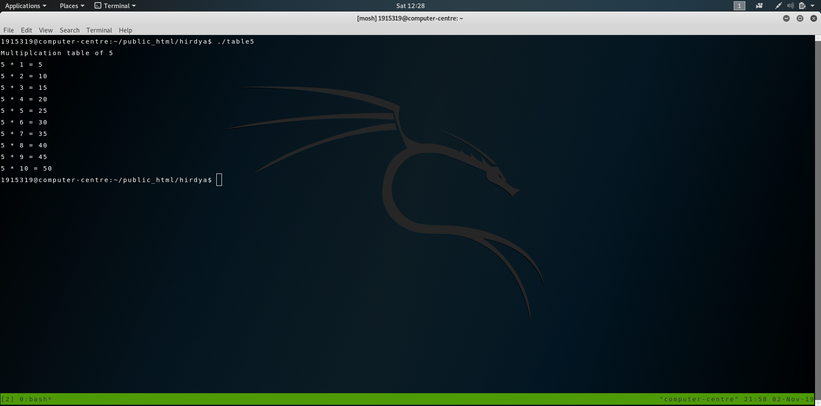Image resolution: width=821 pixels, height=406 pixels.
Task: Open the Edit menu
Action: [27, 30]
